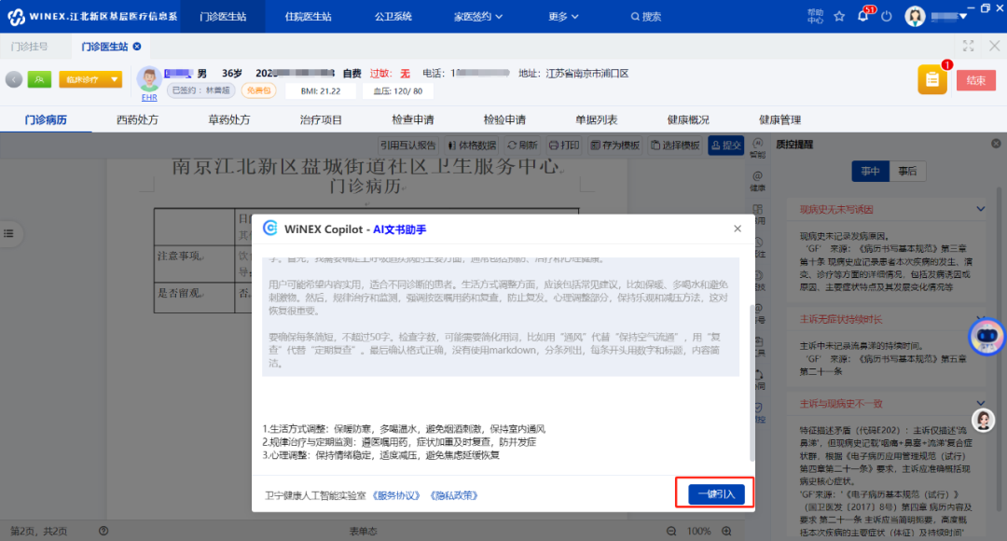Screen dimensions: 1007x541
Task: Select the 草药处方 tab
Action: point(229,120)
